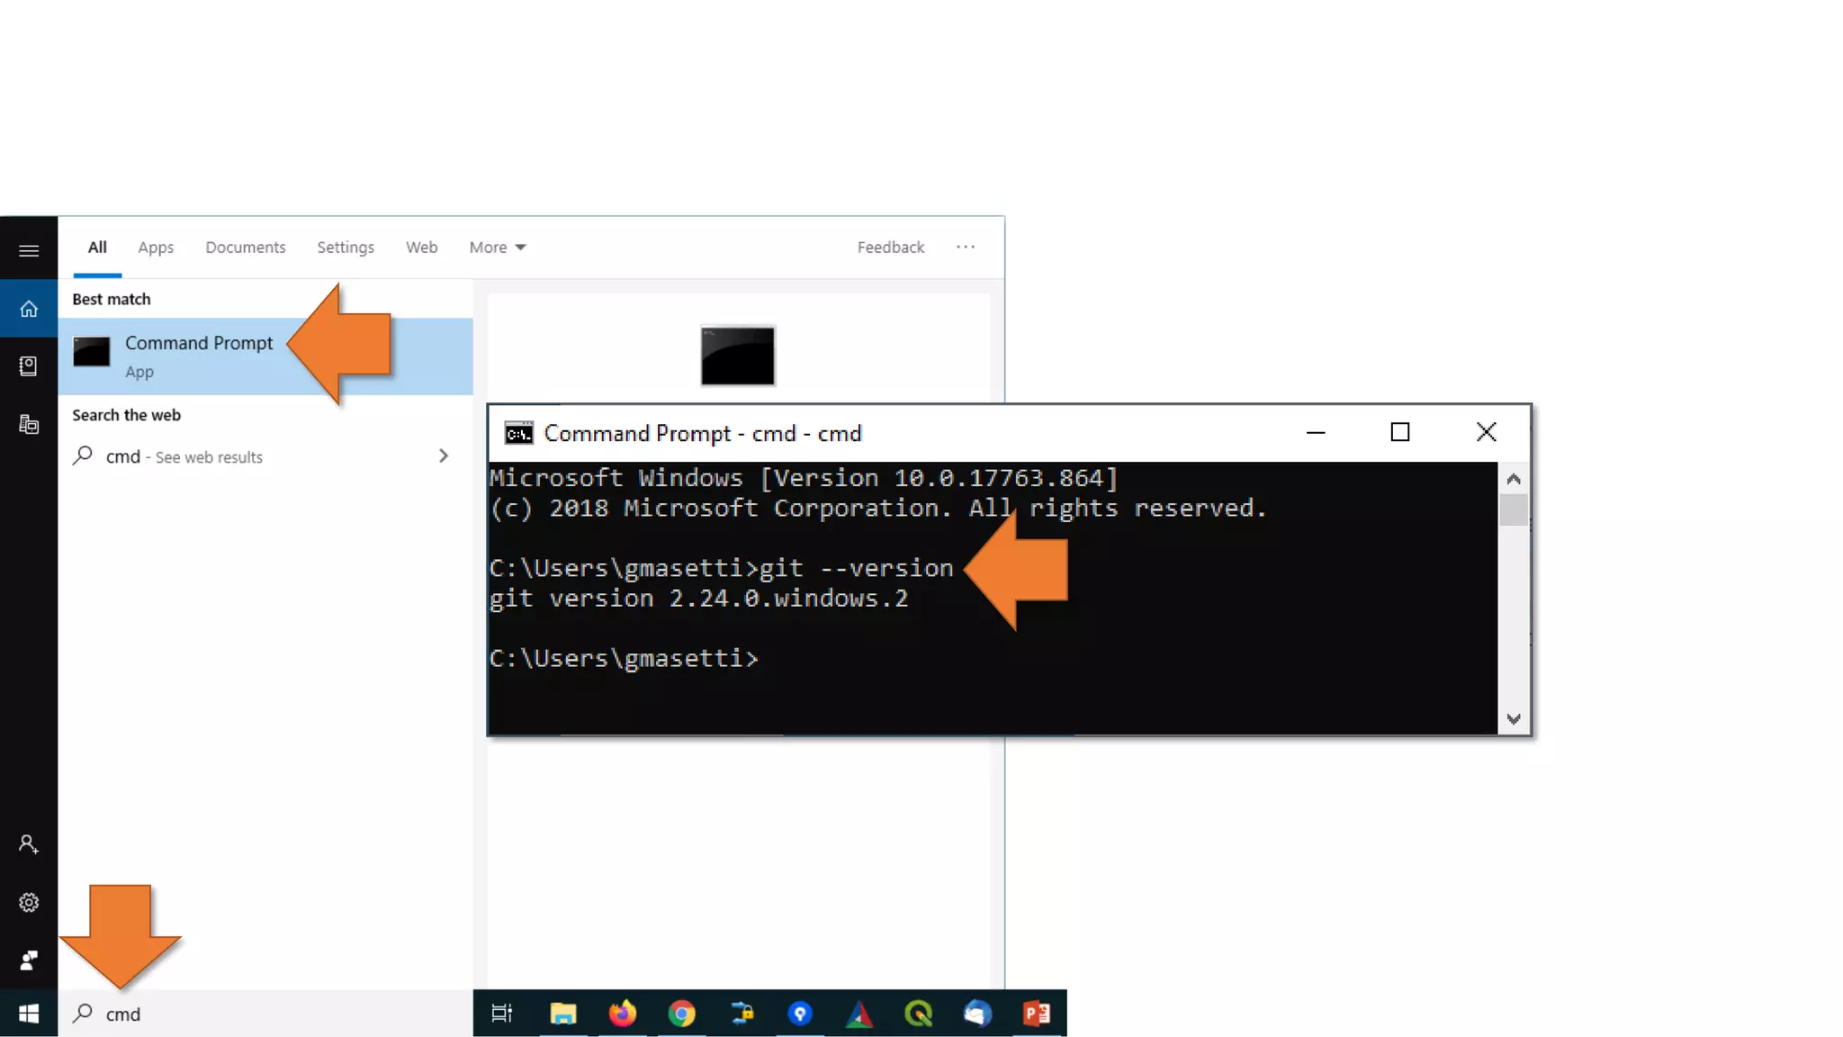Click the cmd search input field

tap(270, 1014)
